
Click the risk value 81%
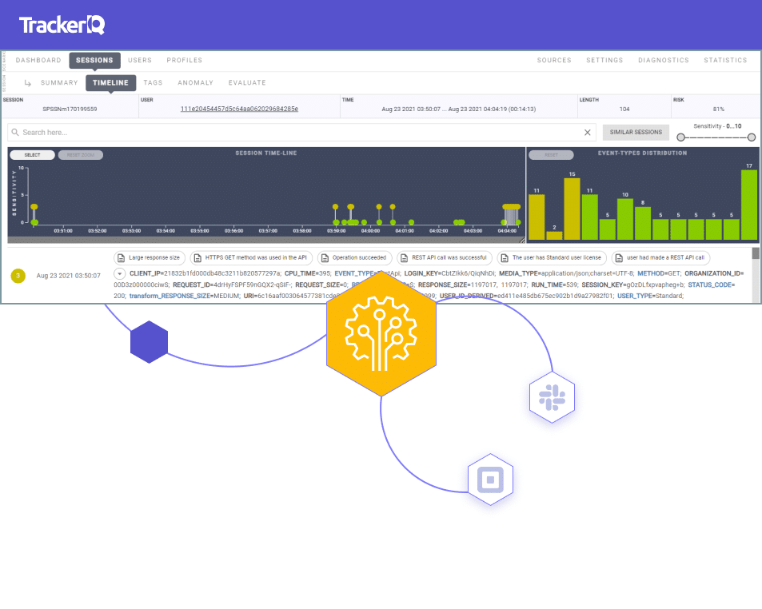click(x=718, y=109)
